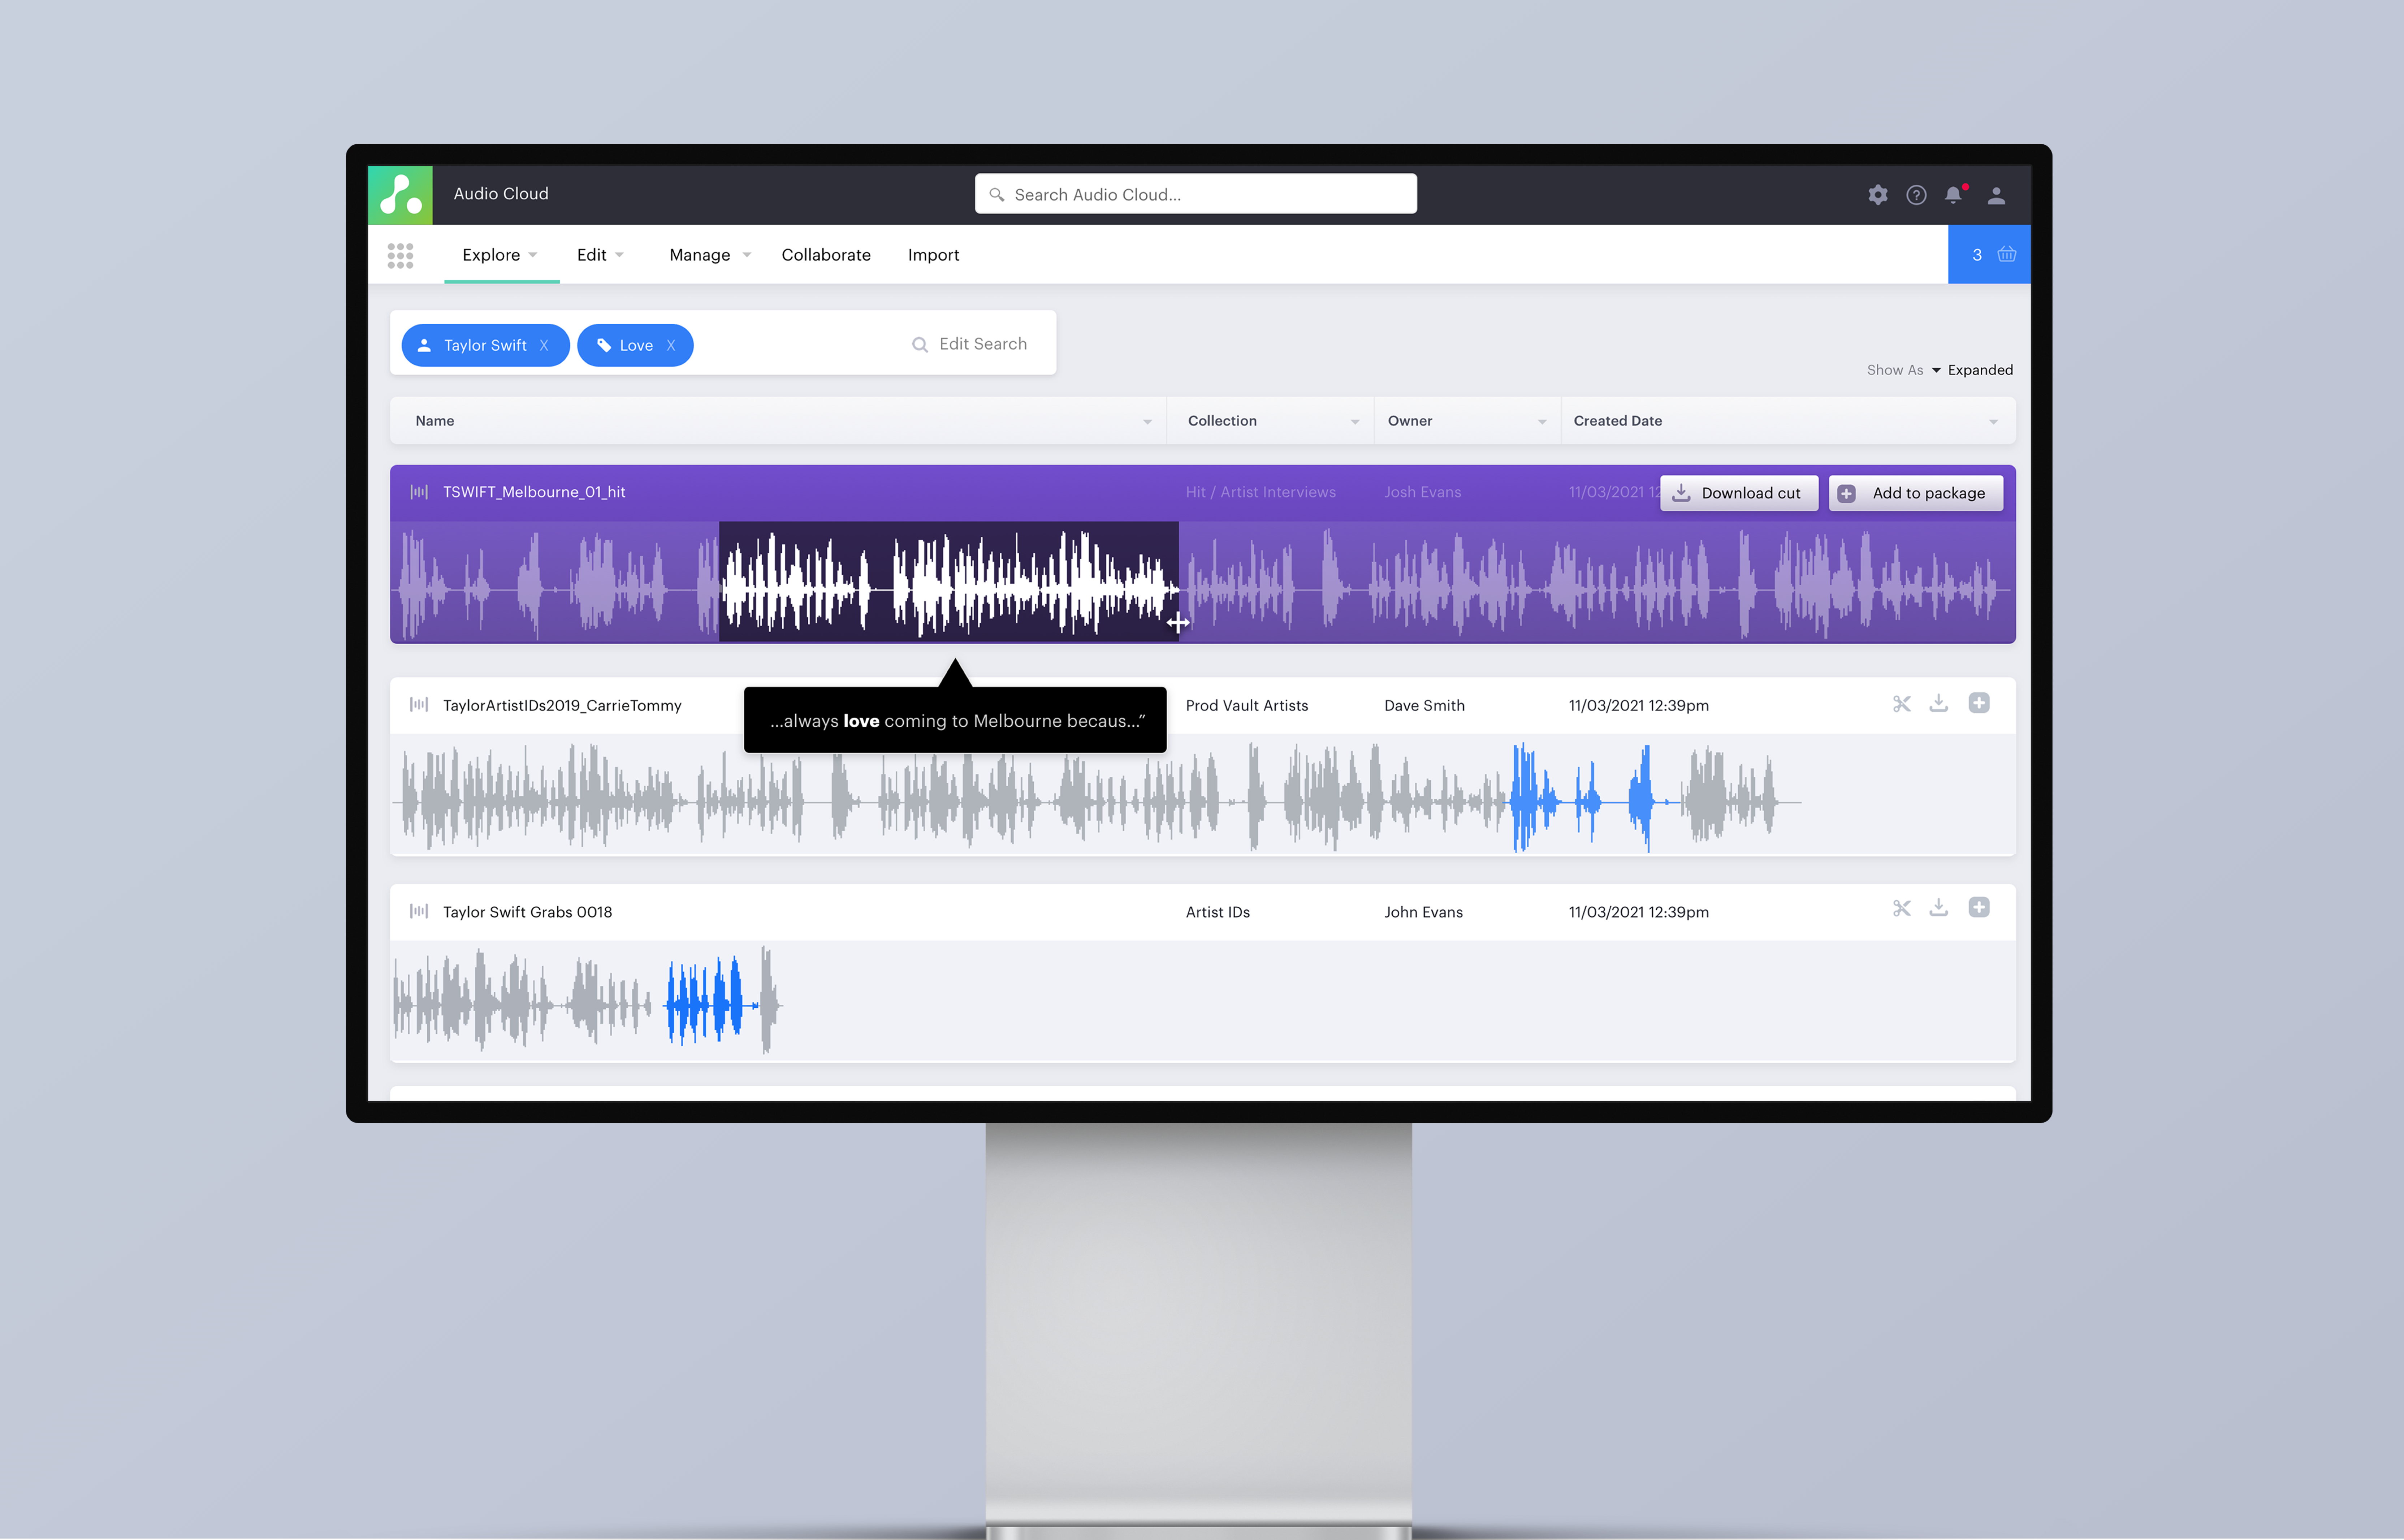The image size is (2404, 1540).
Task: Click the waveform icon beside Taylor Swift Grabs 0018
Action: pos(419,911)
